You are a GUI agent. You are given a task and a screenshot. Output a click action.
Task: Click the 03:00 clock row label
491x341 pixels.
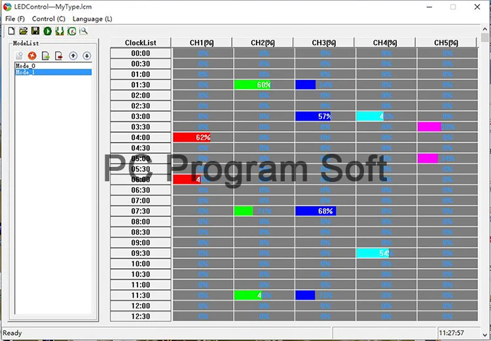(141, 116)
